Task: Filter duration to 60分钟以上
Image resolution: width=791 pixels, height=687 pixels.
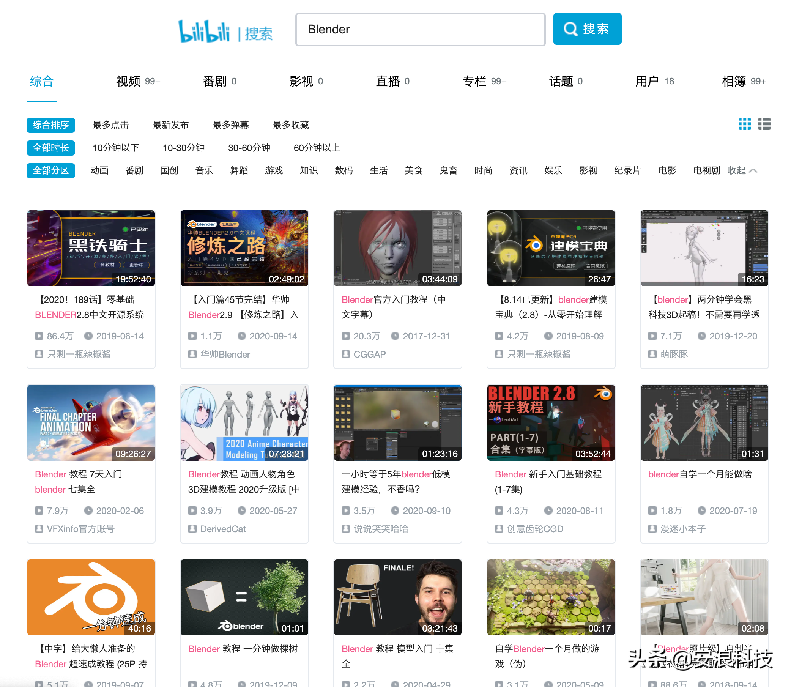Action: click(317, 148)
